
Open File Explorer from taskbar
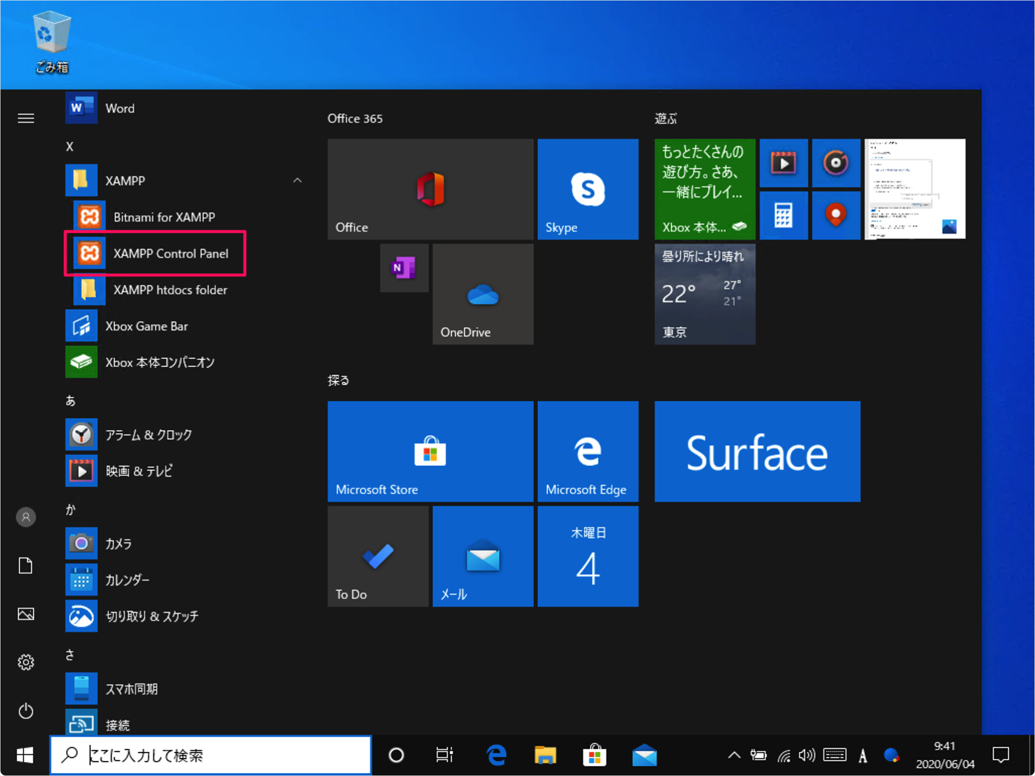(x=545, y=755)
